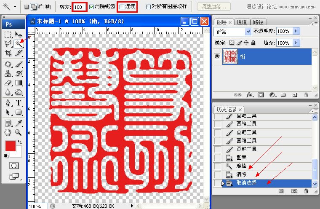
Task: Choose Add to Selection mode
Action: point(34,7)
